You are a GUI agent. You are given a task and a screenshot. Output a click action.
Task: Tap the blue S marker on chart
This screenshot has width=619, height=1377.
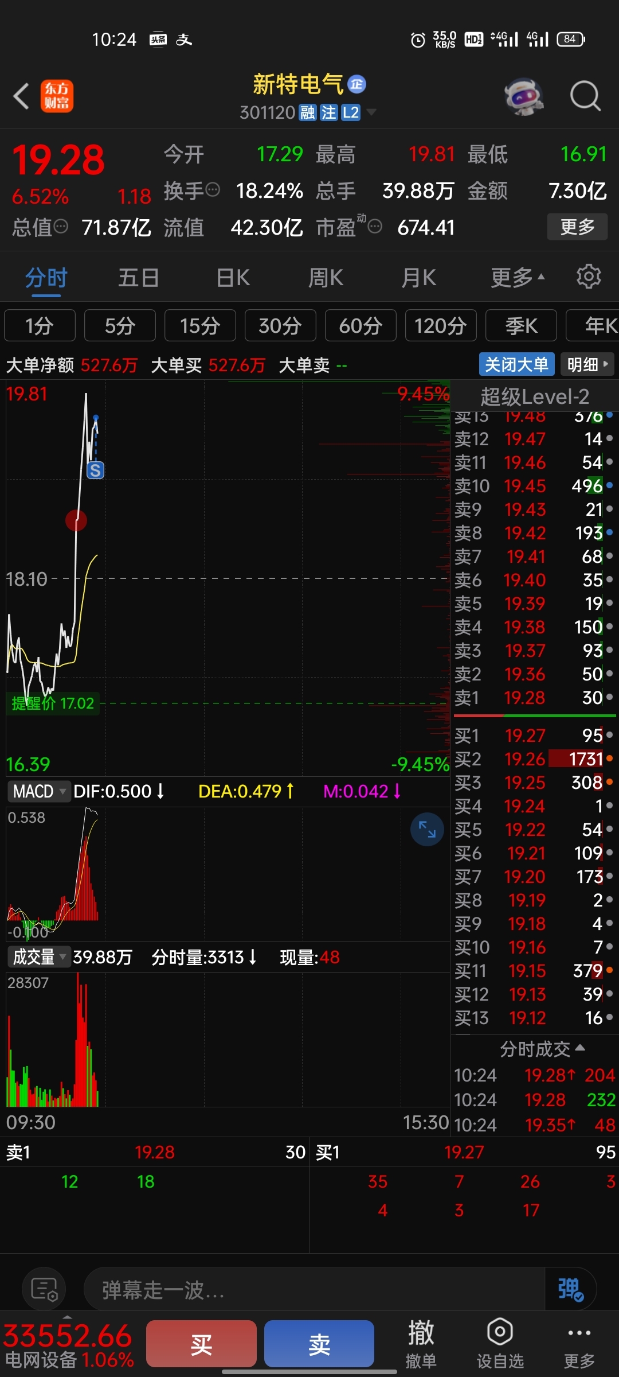click(x=95, y=470)
